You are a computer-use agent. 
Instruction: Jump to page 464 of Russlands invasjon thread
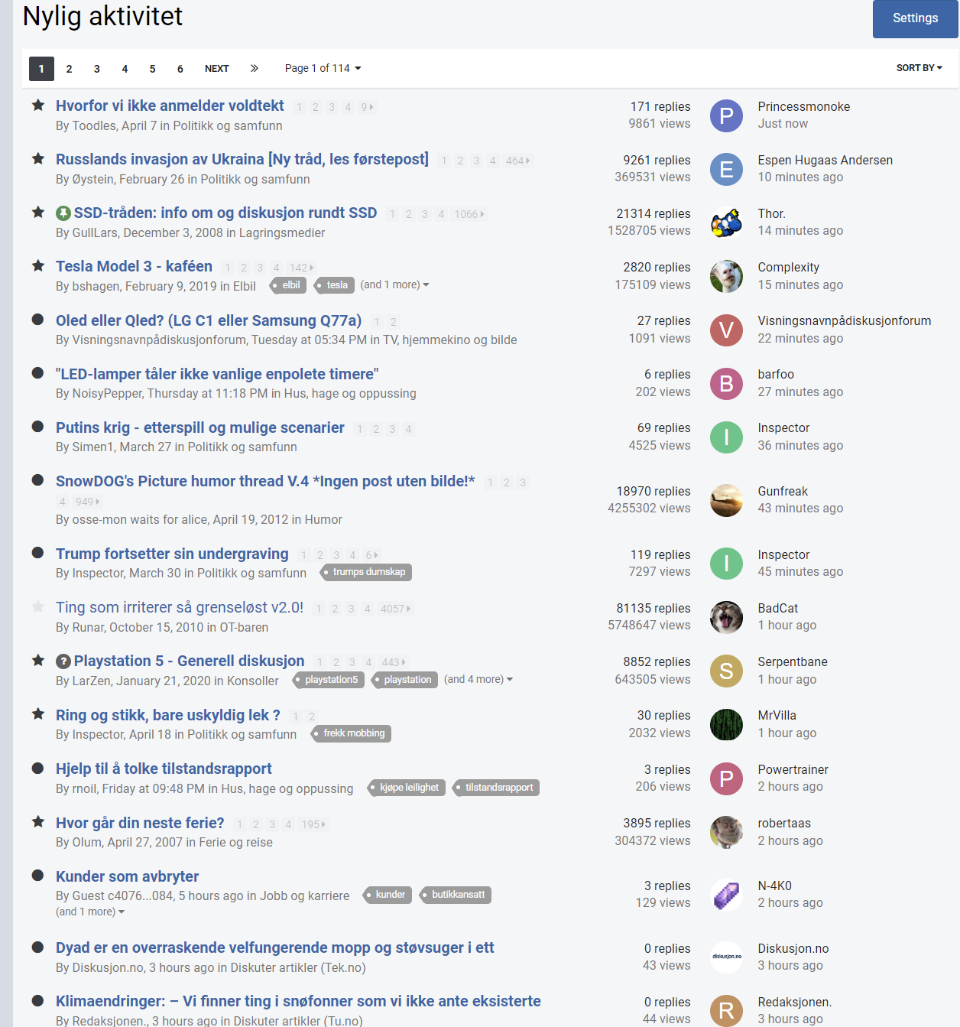click(x=517, y=161)
